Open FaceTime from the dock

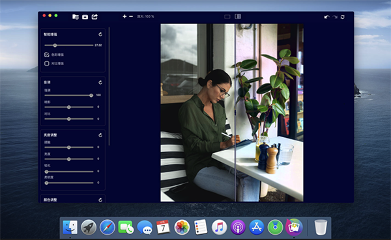(126, 227)
